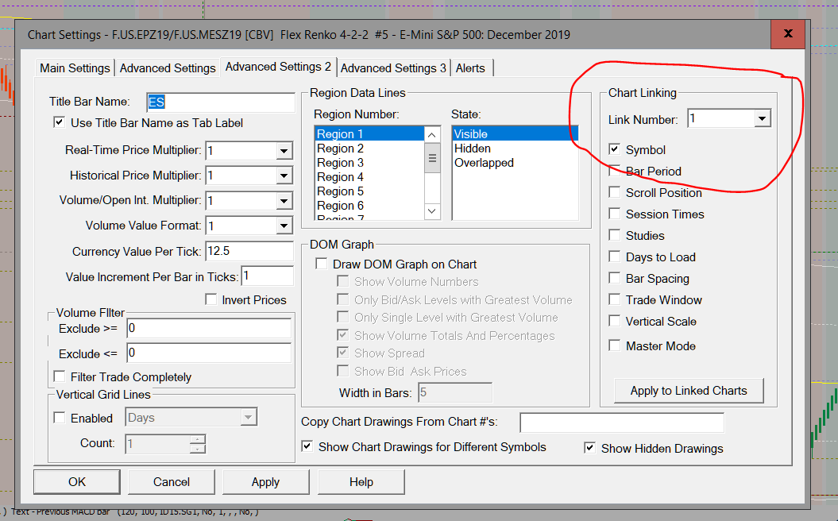Toggle Show Volume Numbers checkbox
838x521 pixels.
pyautogui.click(x=342, y=282)
